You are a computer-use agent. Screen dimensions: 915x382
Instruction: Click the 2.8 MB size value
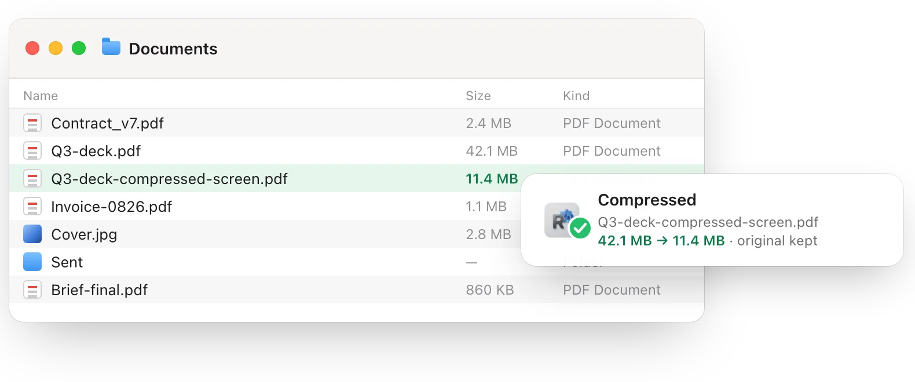[489, 234]
